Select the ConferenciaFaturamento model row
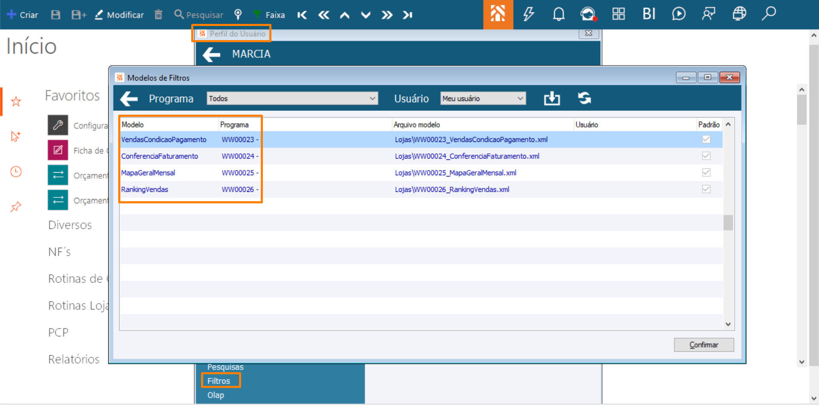The height and width of the screenshot is (405, 819). pos(421,156)
